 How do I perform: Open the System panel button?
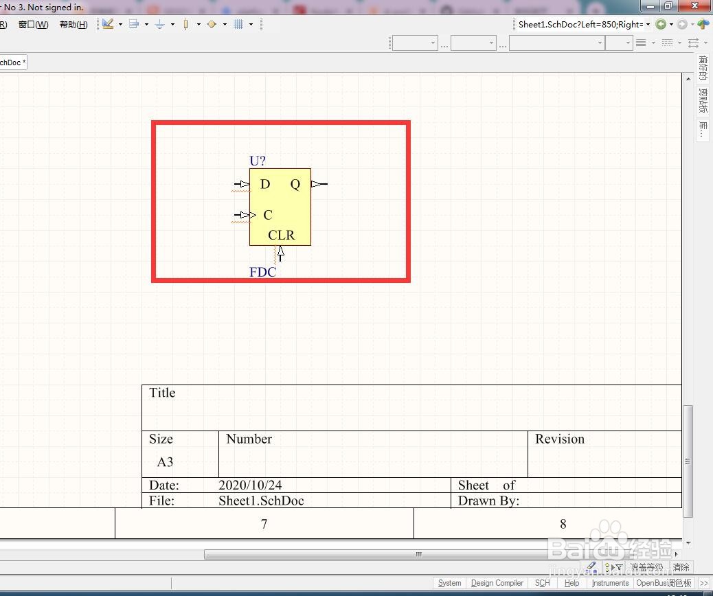pos(449,583)
